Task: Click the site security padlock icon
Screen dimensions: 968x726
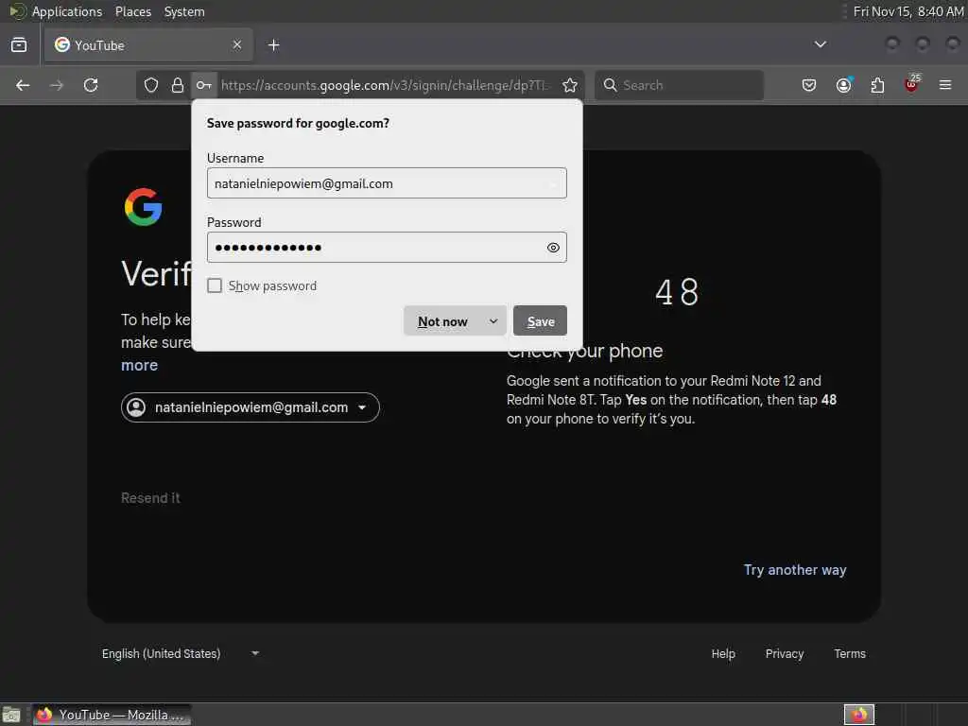Action: (177, 85)
